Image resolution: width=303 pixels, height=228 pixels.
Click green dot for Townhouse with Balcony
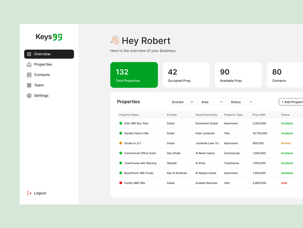pos(121,163)
